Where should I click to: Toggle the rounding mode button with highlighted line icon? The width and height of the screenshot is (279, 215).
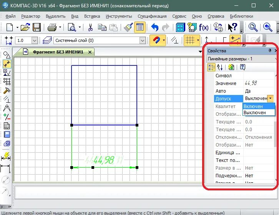tap(235, 40)
